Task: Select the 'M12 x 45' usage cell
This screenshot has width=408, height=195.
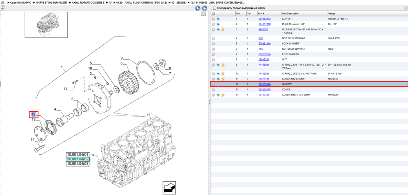Action: (334, 79)
